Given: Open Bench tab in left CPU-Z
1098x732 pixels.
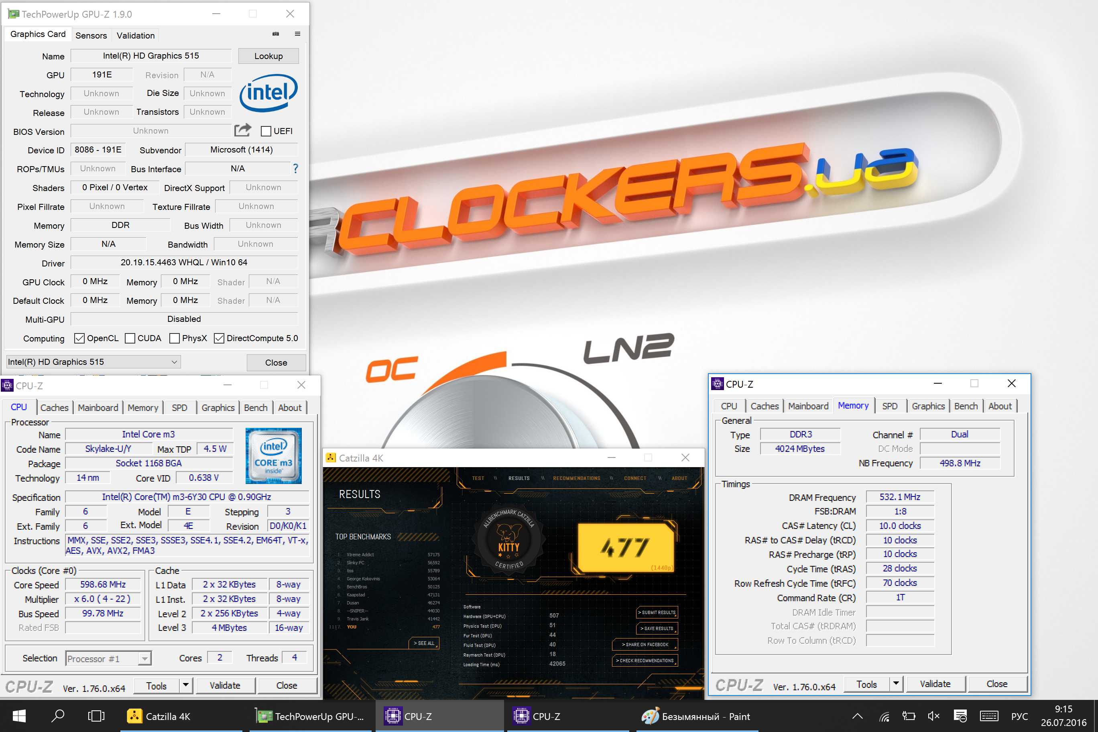Looking at the screenshot, I should [x=256, y=408].
